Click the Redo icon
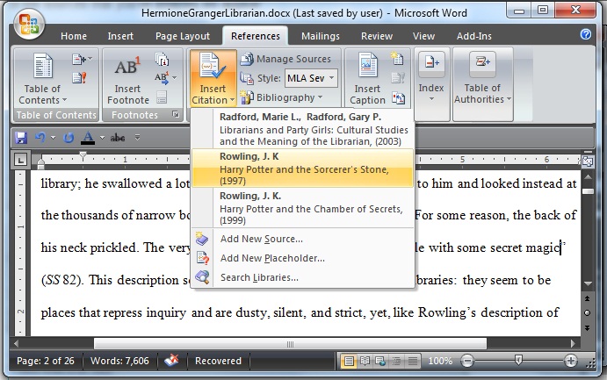607x380 pixels. (69, 137)
